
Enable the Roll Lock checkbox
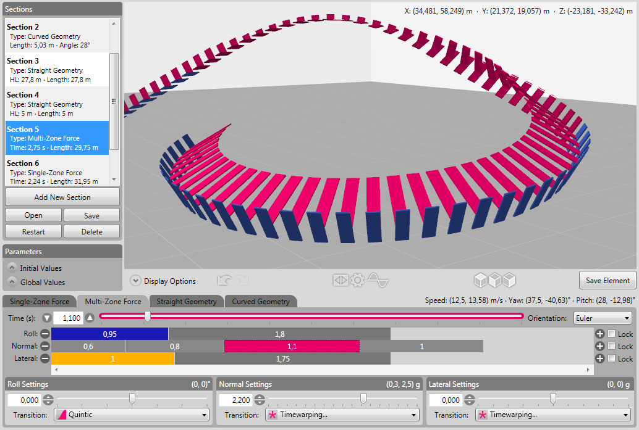coord(612,334)
